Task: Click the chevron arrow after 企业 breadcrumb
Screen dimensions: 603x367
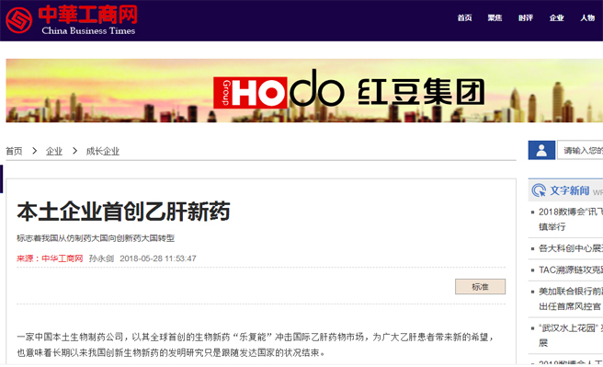Action: (x=74, y=151)
